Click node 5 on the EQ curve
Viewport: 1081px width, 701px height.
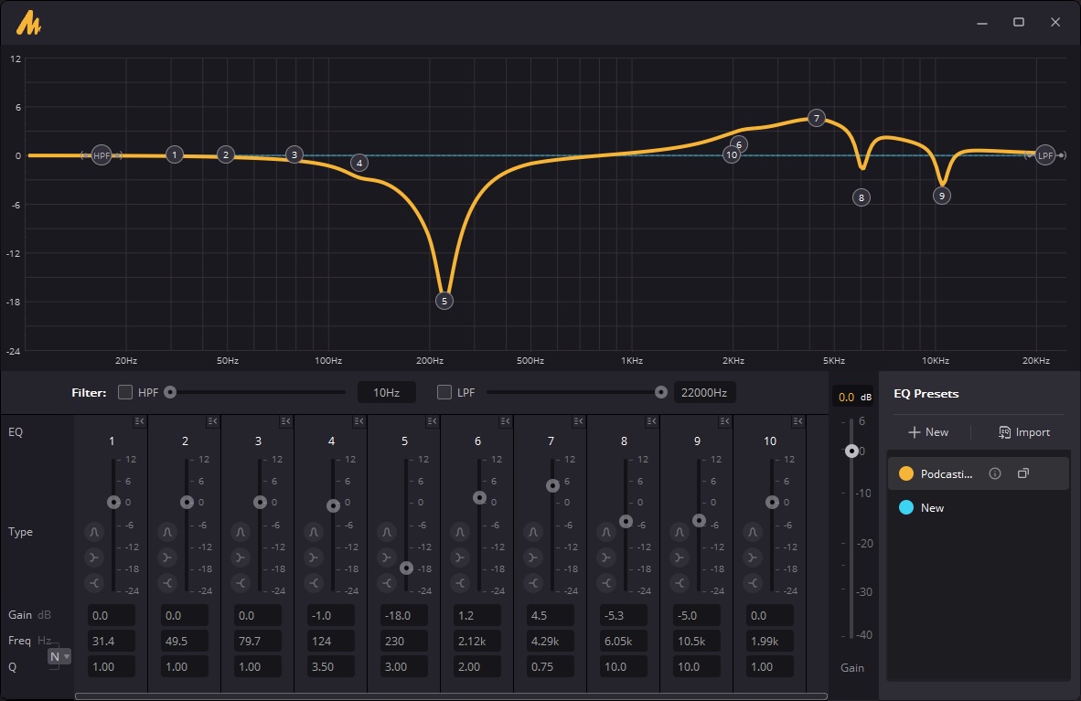[444, 301]
